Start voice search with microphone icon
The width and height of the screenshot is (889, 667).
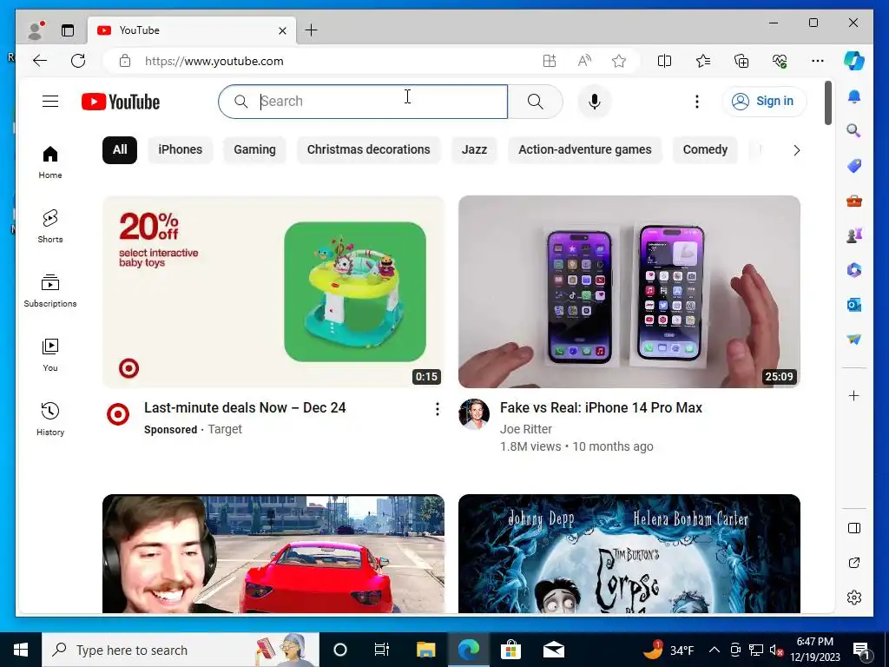coord(594,102)
